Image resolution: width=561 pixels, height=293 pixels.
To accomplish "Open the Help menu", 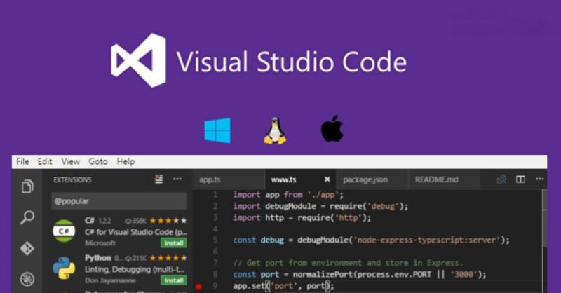I will (126, 162).
